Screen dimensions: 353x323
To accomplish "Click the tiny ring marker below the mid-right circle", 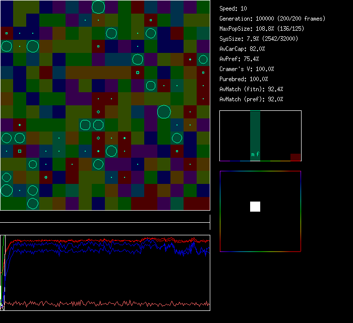I will 138,73.
